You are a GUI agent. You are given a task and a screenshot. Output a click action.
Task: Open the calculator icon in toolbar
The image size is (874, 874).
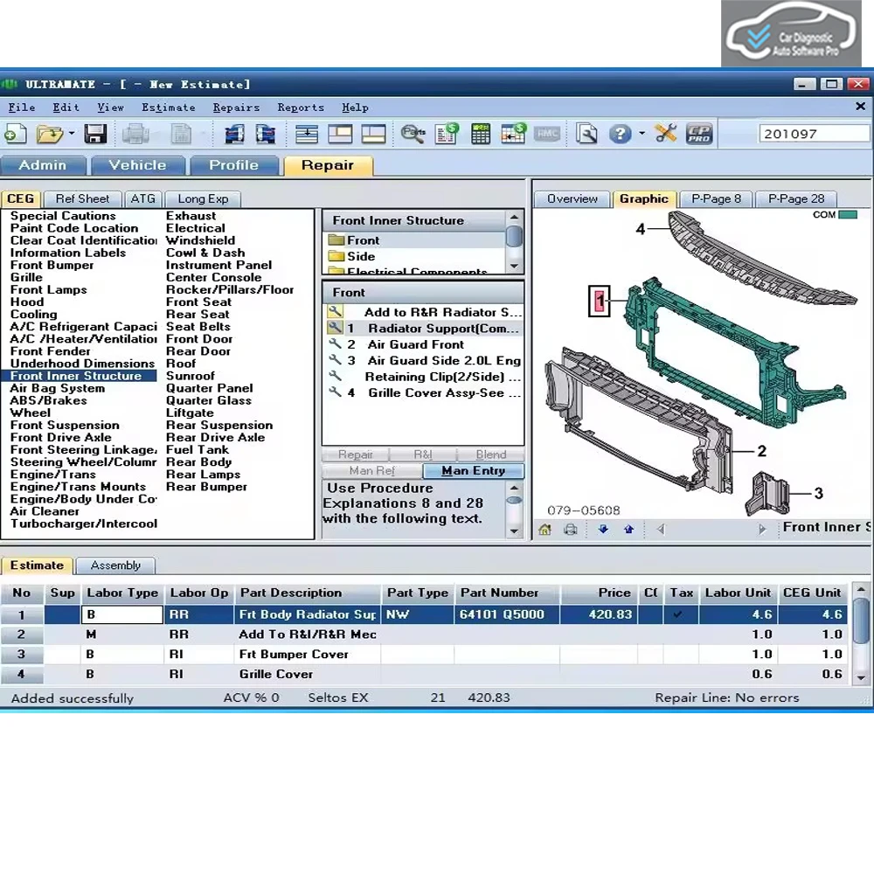[480, 134]
